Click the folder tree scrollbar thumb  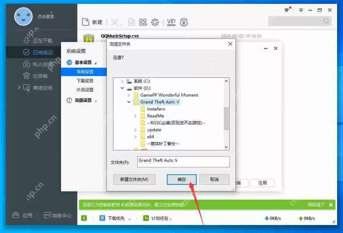[x=226, y=118]
